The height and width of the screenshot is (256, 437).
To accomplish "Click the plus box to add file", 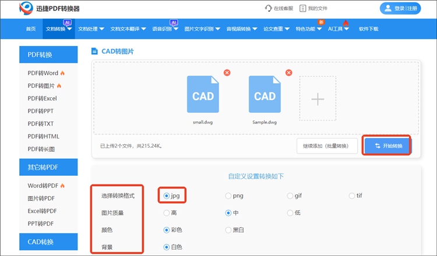I will coord(318,99).
